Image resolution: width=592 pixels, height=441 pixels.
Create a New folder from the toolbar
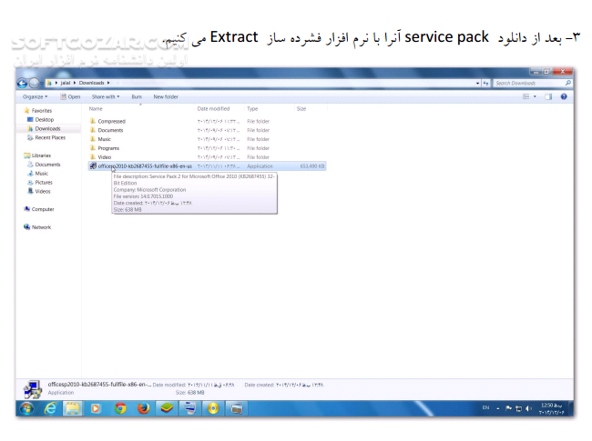click(166, 97)
